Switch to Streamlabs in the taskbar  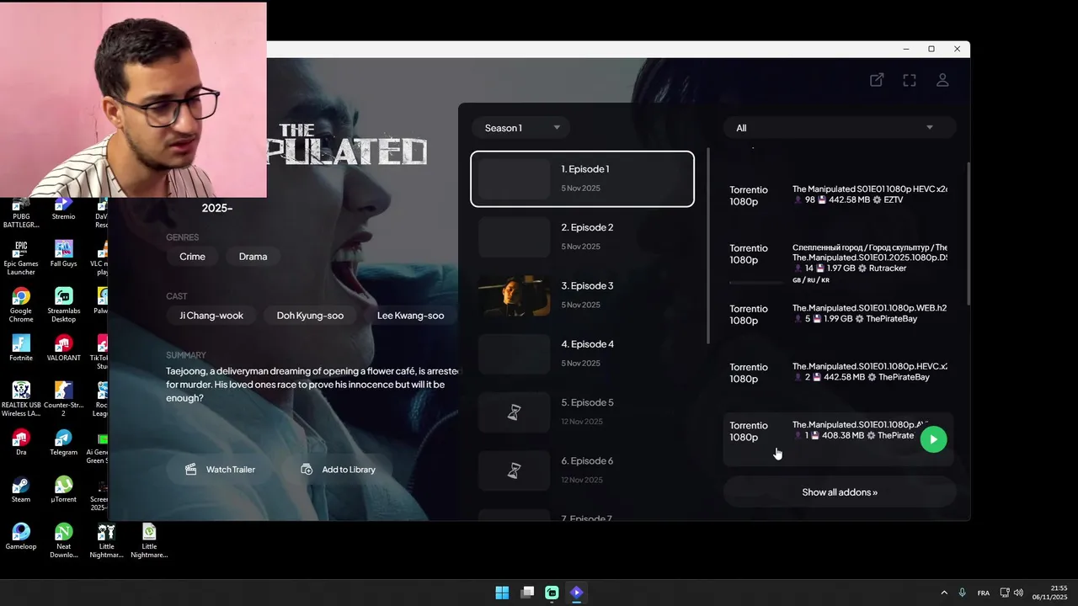[x=552, y=593]
